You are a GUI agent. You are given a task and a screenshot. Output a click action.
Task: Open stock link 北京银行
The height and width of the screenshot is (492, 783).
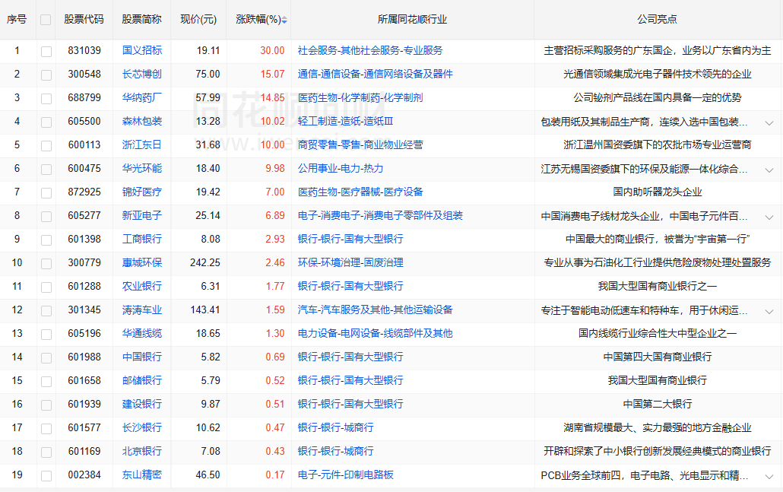[142, 451]
